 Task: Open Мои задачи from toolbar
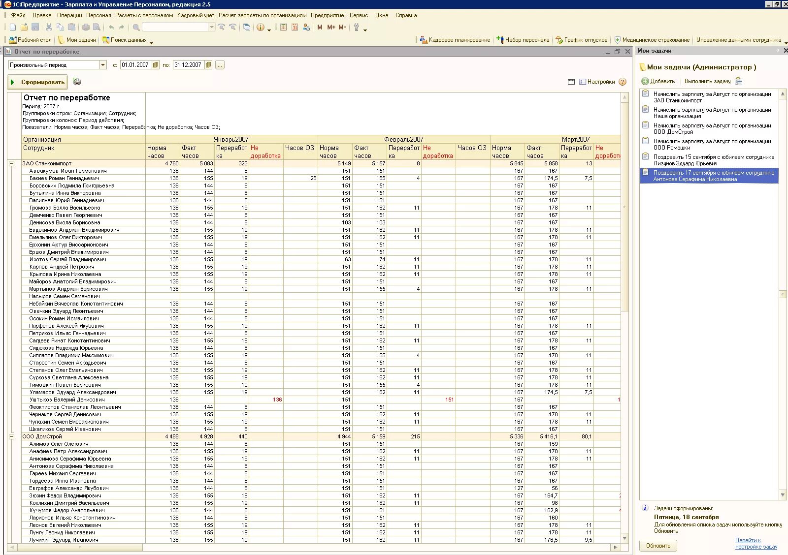click(77, 40)
